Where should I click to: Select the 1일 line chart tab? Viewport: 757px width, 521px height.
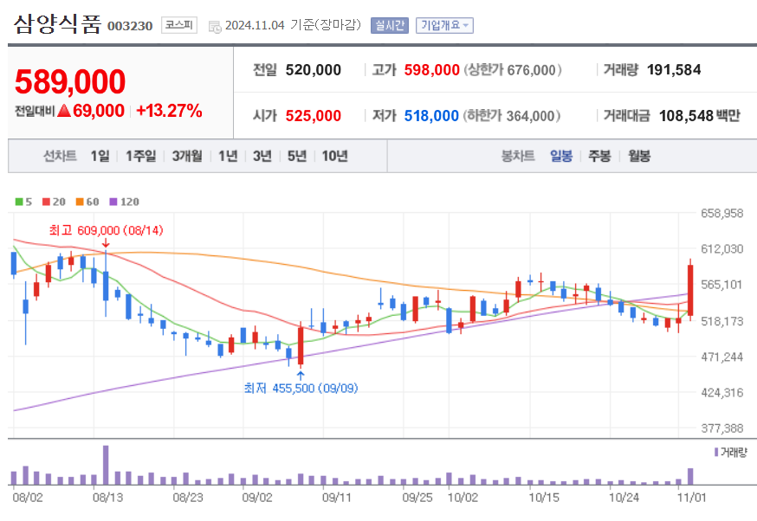point(100,156)
